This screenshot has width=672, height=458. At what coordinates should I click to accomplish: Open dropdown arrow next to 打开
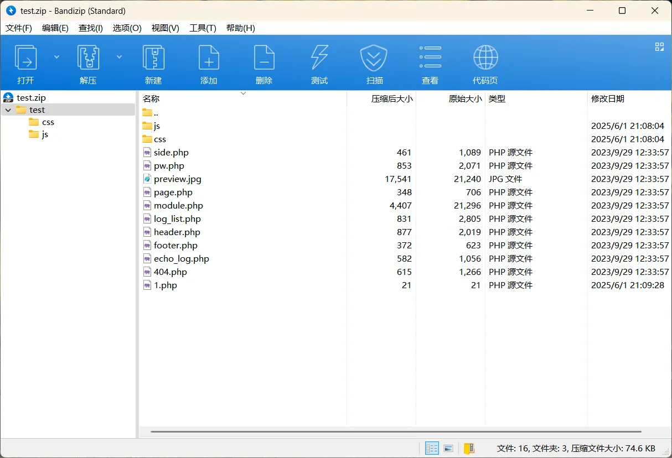56,56
